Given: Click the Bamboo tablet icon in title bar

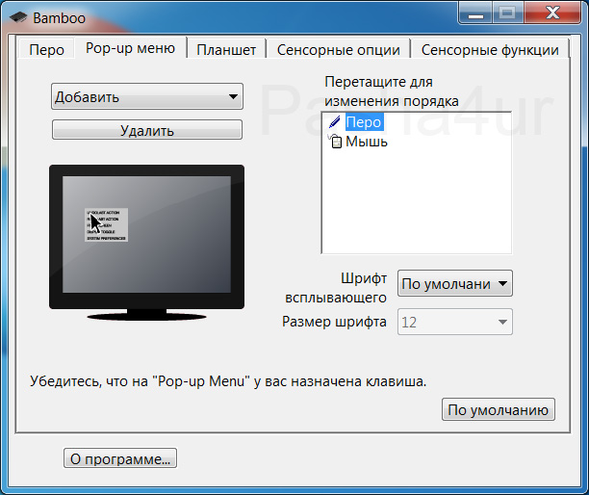Looking at the screenshot, I should point(18,17).
